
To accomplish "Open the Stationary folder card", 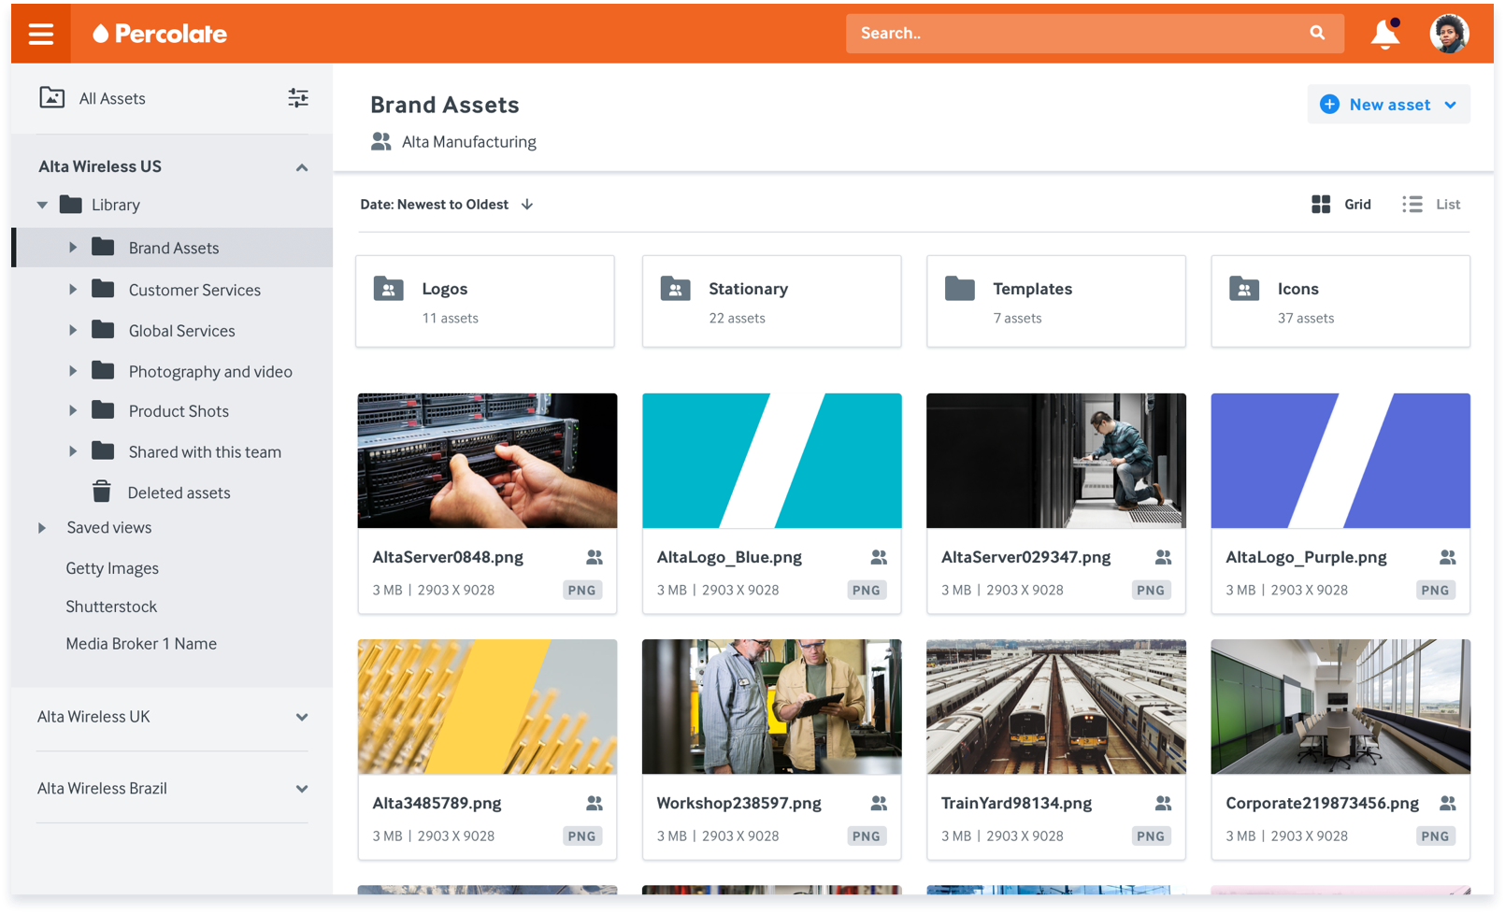I will point(771,301).
